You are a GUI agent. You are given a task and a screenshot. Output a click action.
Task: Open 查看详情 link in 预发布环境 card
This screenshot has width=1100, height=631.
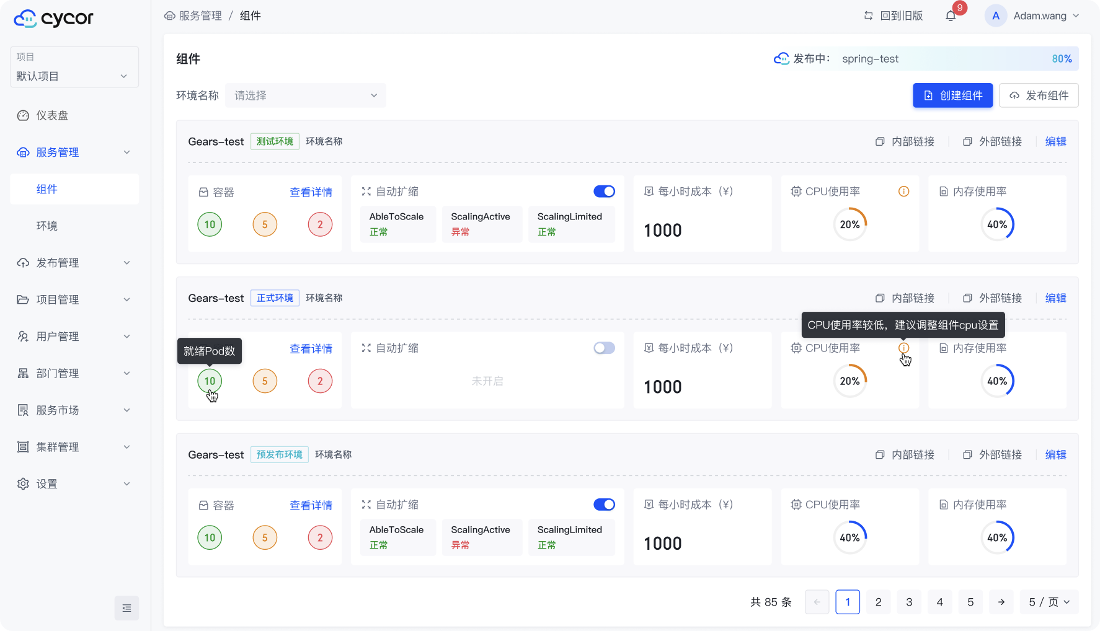tap(311, 505)
